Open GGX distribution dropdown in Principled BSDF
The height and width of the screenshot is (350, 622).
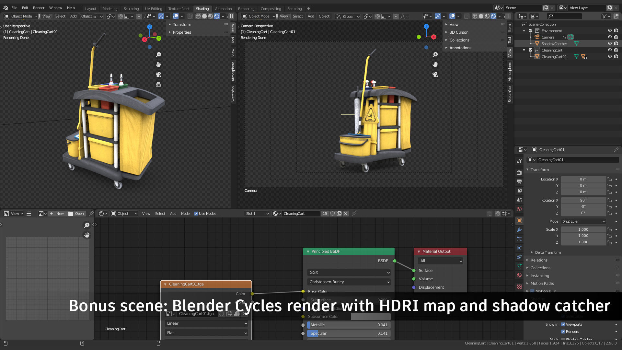(349, 273)
